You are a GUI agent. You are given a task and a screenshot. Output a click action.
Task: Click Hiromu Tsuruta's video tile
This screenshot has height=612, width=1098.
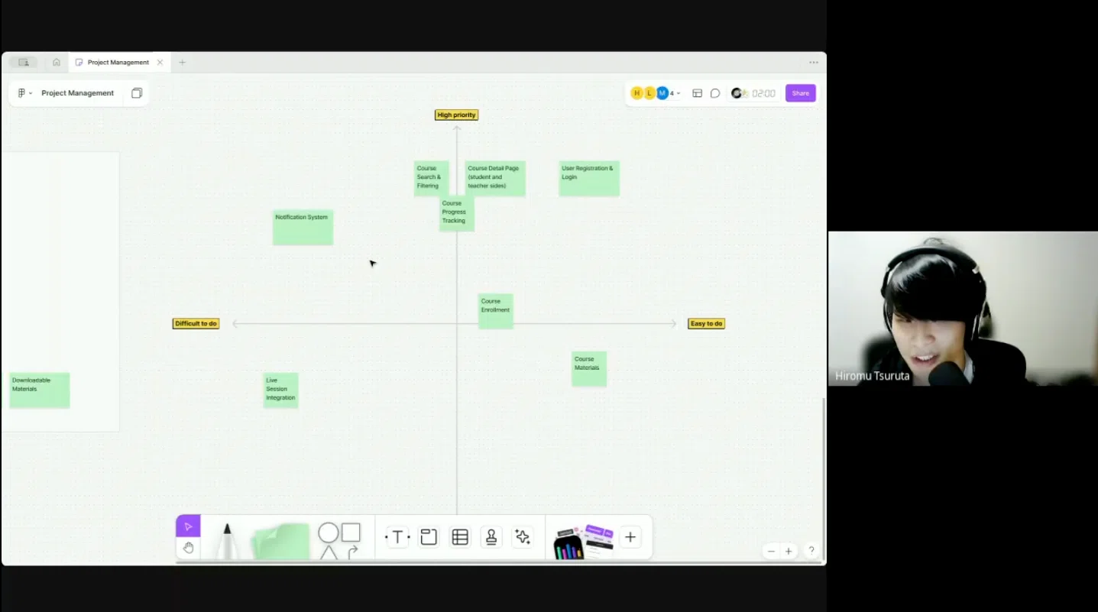tap(963, 308)
